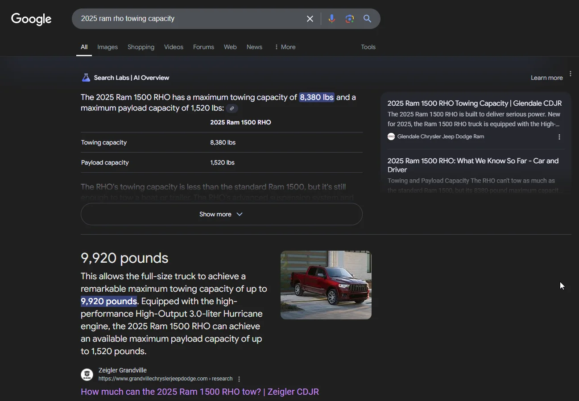This screenshot has height=401, width=579.
Task: Click the magnifier search icon
Action: pyautogui.click(x=367, y=19)
